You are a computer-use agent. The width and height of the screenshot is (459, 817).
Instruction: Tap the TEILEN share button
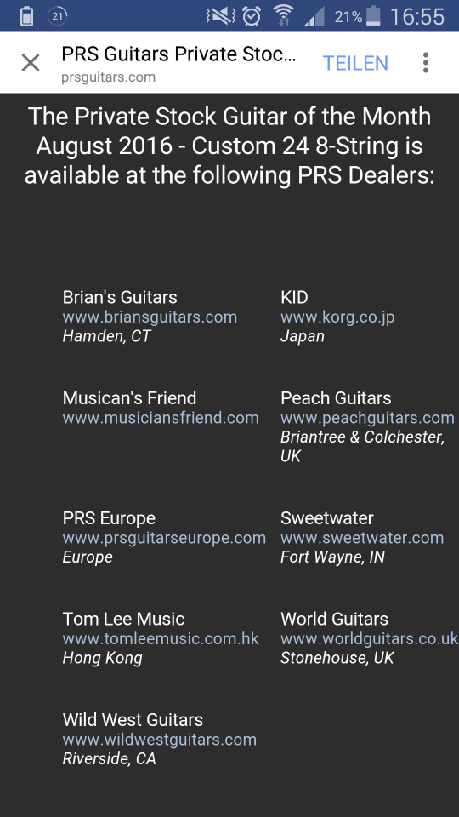pos(355,63)
